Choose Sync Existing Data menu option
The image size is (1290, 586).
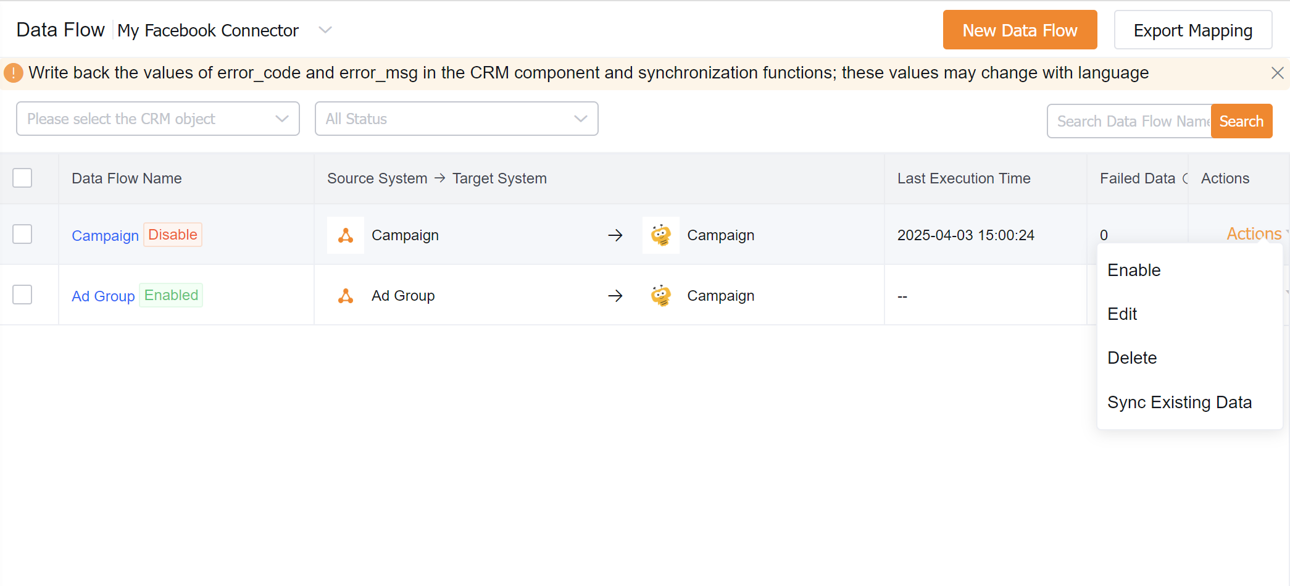(x=1179, y=402)
